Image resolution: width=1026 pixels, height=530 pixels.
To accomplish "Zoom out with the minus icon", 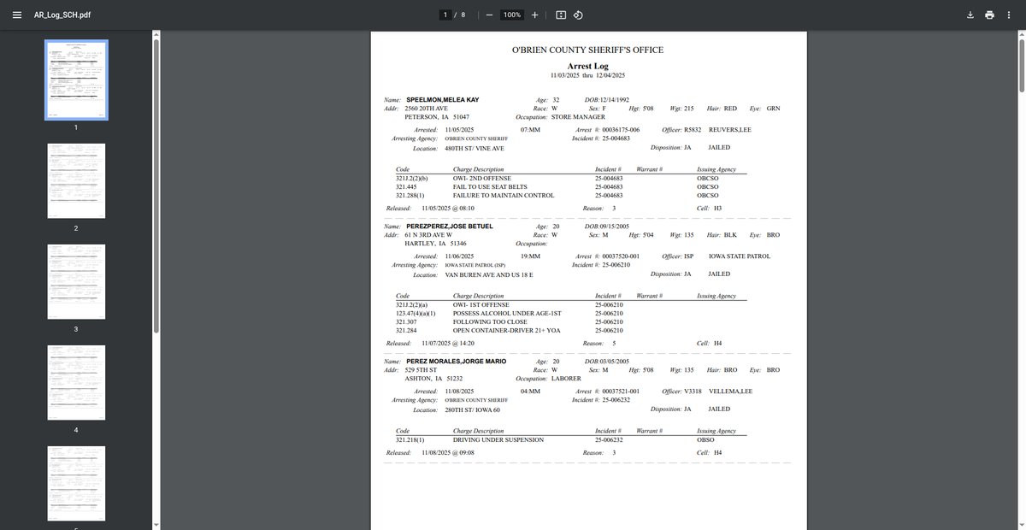I will click(x=489, y=15).
